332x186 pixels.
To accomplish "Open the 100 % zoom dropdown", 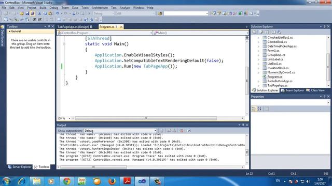I will point(69,118).
